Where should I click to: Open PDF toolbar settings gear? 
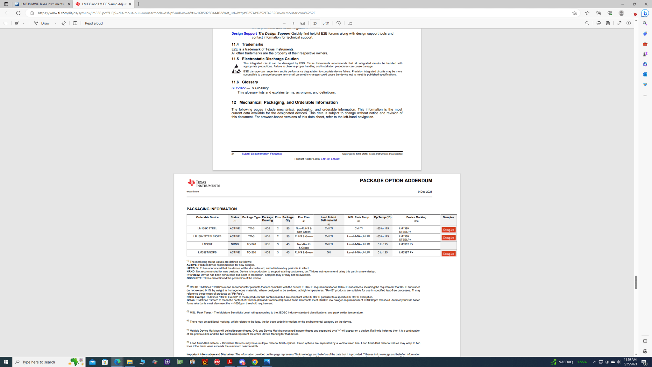(628, 23)
